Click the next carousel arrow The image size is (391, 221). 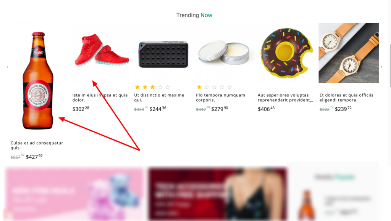pos(381,67)
